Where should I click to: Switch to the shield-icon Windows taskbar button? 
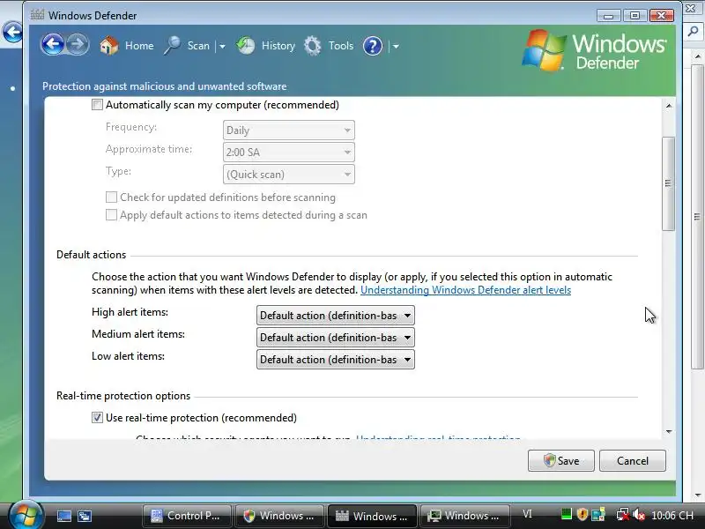[x=279, y=516]
